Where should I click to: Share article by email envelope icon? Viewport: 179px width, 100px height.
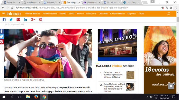(18, 19)
